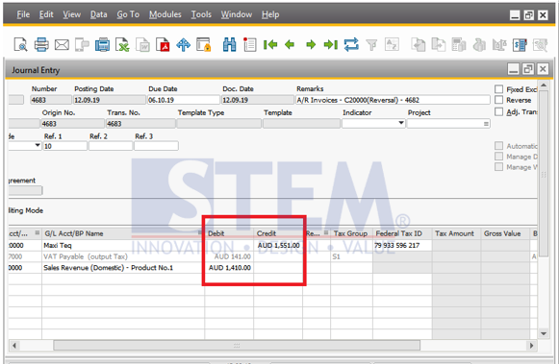Click the Ref. 1 field containing 10
The width and height of the screenshot is (559, 364).
(x=64, y=146)
